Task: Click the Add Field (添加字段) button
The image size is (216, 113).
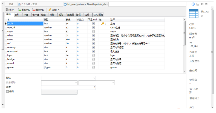Action: (24, 10)
